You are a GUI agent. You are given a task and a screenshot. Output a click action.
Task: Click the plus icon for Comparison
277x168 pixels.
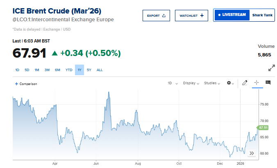(x=16, y=84)
